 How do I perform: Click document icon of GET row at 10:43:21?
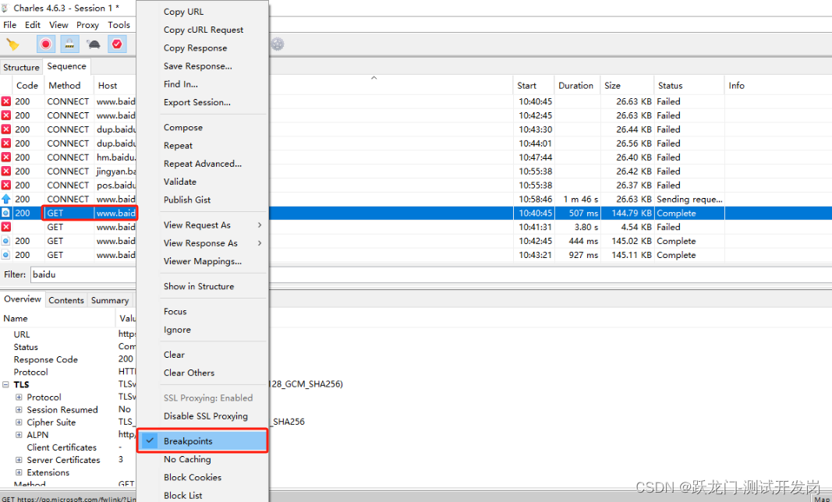pyautogui.click(x=5, y=255)
